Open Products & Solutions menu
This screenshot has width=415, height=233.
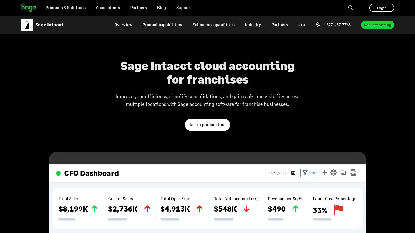click(66, 8)
